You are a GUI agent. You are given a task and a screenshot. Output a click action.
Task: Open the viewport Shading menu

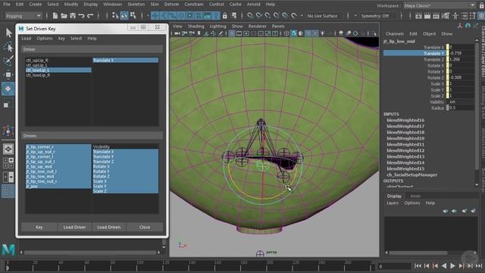point(196,27)
